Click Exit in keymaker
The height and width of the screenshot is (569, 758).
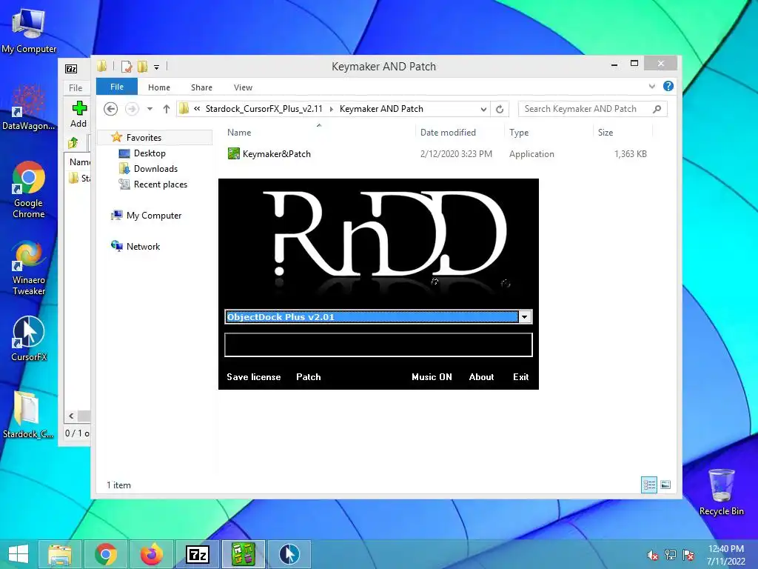point(520,377)
